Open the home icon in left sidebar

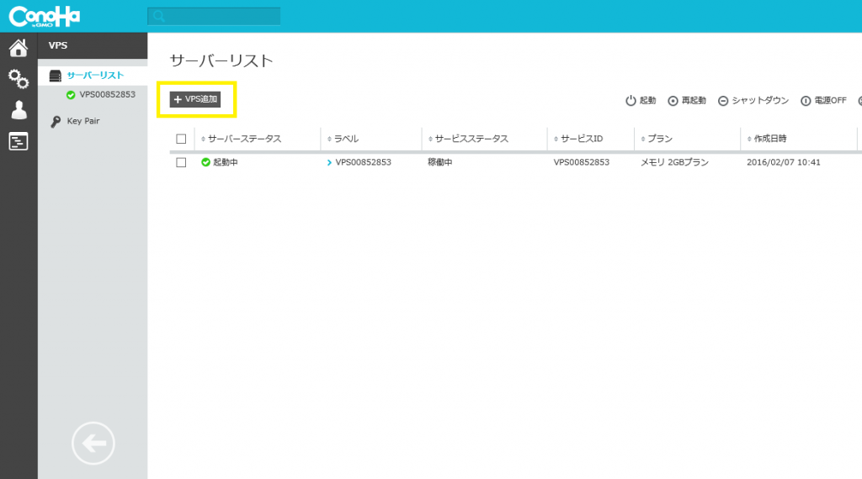(x=19, y=48)
